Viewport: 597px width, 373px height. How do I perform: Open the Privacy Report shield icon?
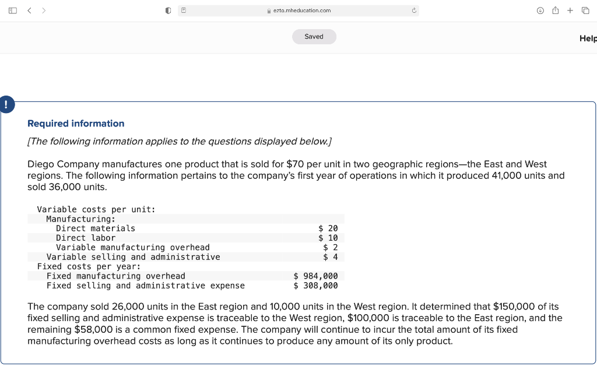167,10
